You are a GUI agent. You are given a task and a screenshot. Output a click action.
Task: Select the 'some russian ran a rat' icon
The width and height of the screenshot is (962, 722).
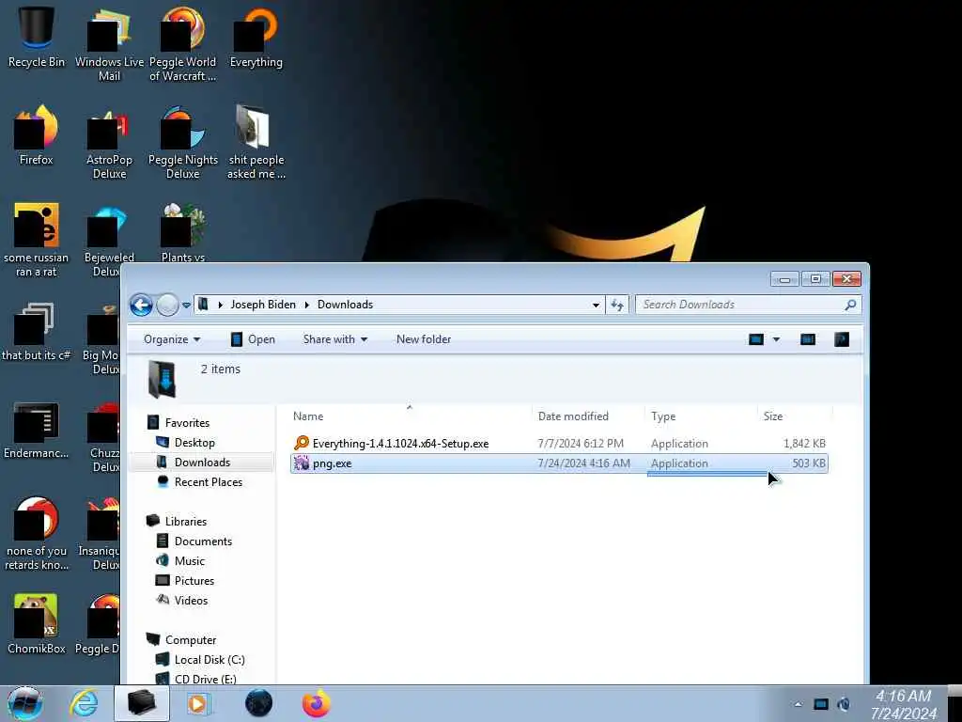coord(36,240)
